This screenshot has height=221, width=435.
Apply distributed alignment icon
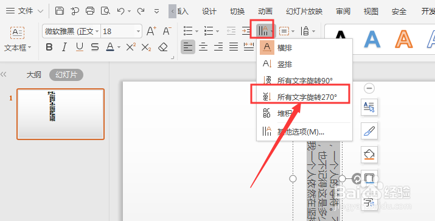pyautogui.click(x=249, y=47)
